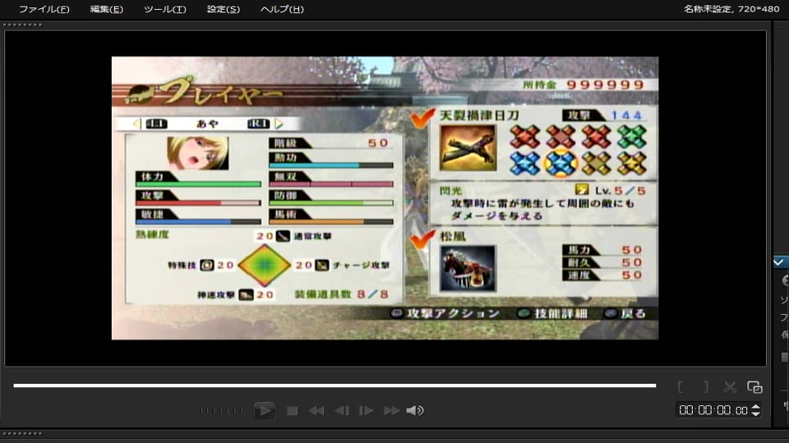Screen dimensions: 789x443
Task: Jump to the start of the clip
Action: [316, 411]
